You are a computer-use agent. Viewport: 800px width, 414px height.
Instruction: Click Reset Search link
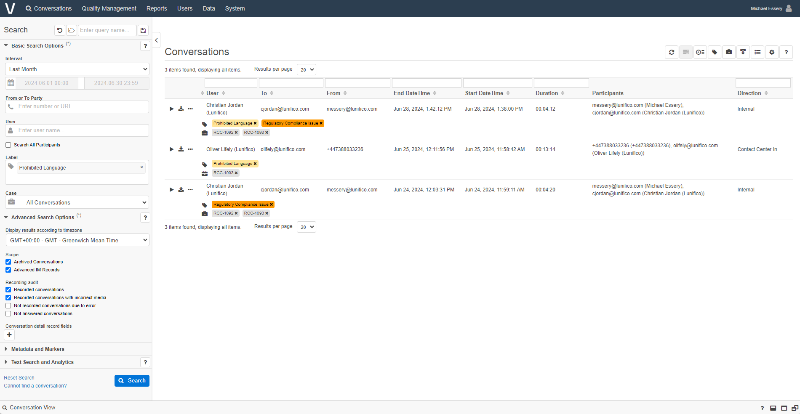coord(19,377)
